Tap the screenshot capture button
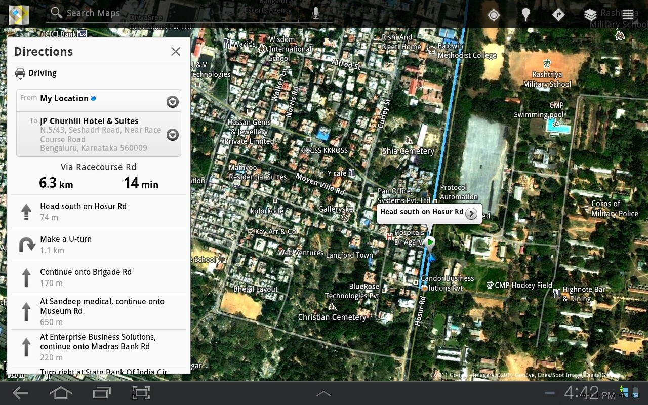This screenshot has width=648, height=405. 141,393
